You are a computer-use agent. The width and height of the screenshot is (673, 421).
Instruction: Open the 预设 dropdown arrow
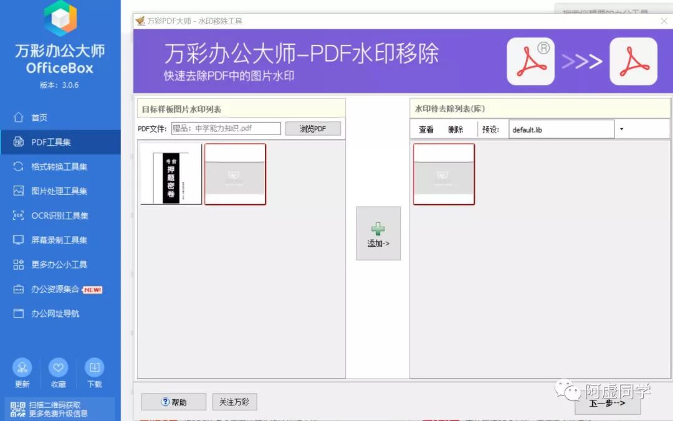pos(621,129)
